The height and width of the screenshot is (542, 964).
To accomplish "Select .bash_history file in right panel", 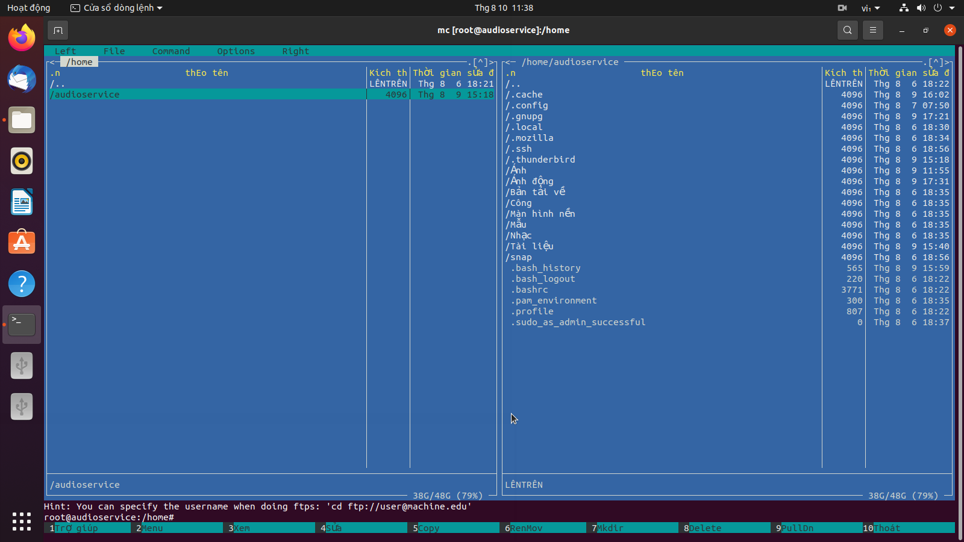I will pos(727,268).
